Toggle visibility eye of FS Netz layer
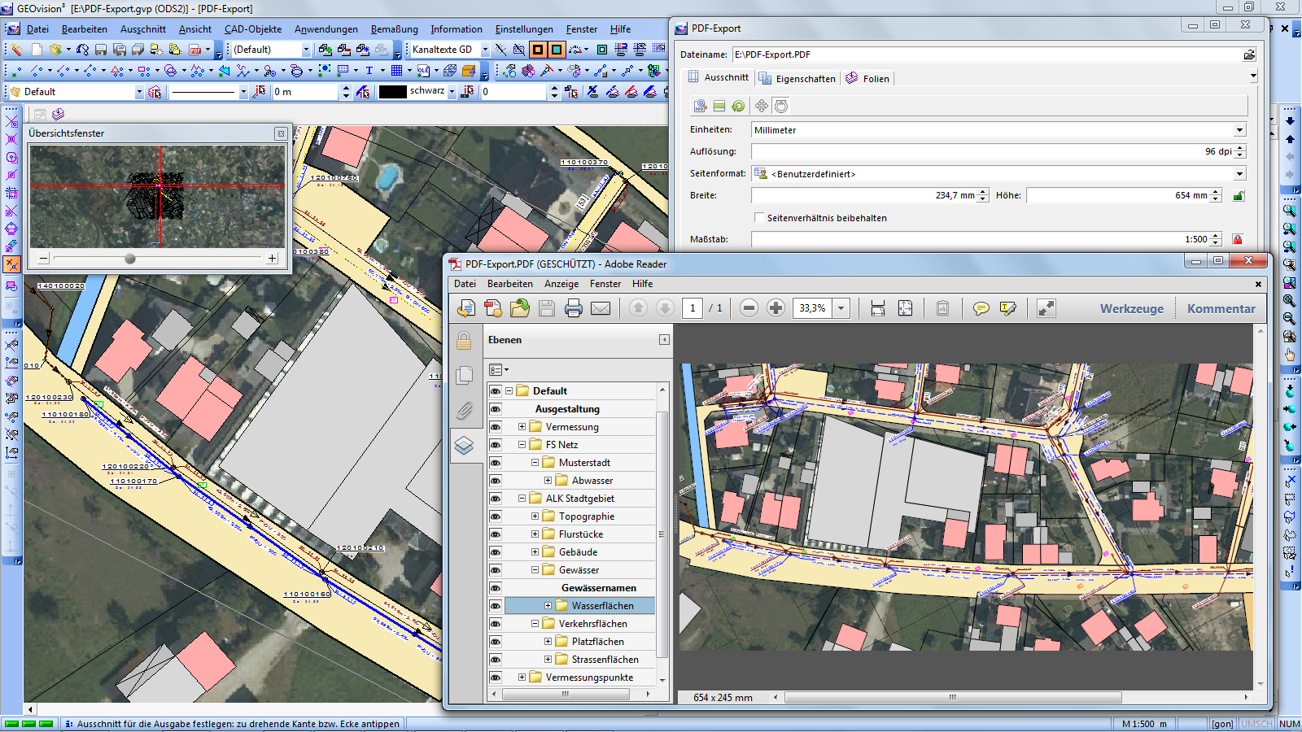This screenshot has height=732, width=1302. pyautogui.click(x=495, y=445)
